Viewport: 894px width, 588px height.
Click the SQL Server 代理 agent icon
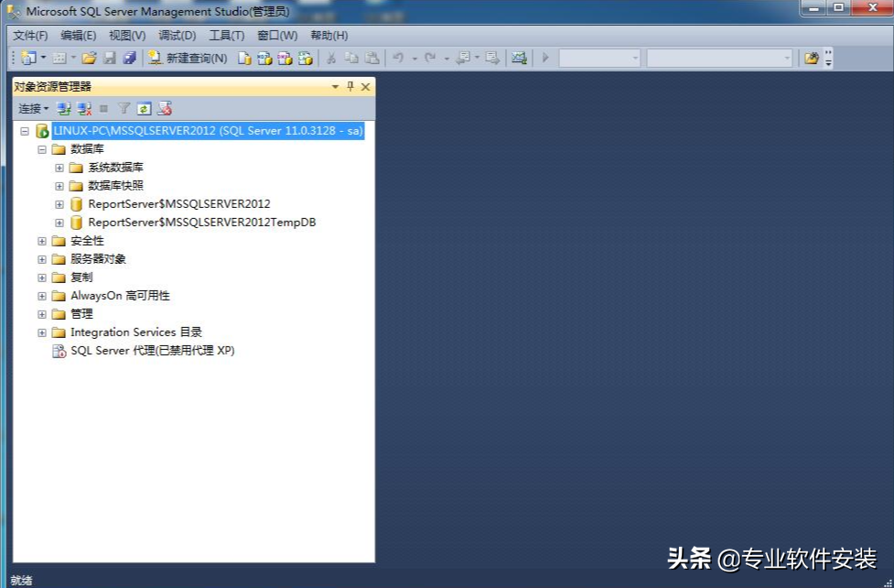59,351
